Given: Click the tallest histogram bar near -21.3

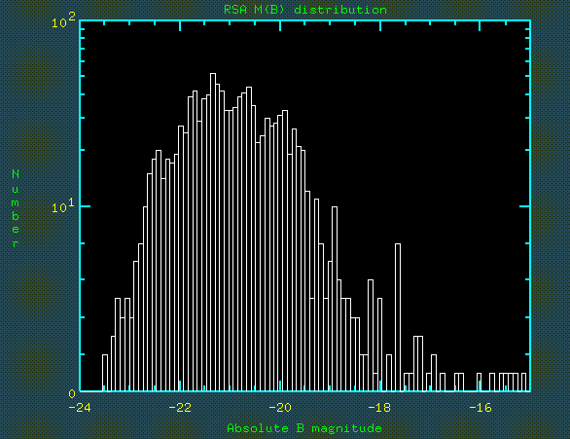Looking at the screenshot, I should [213, 233].
